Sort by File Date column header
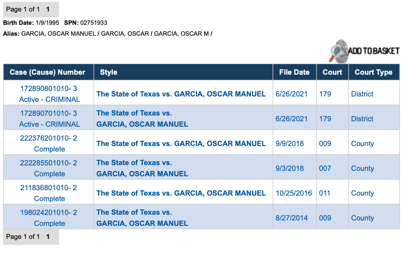The height and width of the screenshot is (254, 403). pyautogui.click(x=294, y=72)
